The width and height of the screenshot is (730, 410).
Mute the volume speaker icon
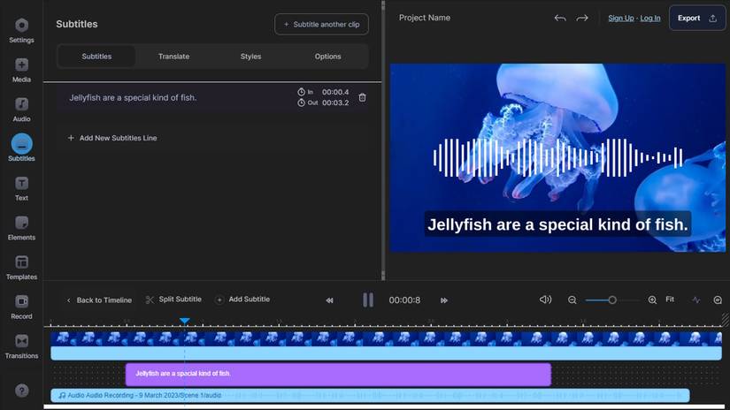(x=545, y=300)
